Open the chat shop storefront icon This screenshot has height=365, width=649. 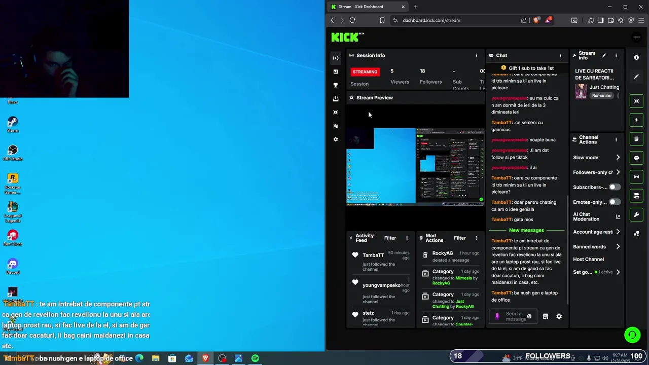coord(546,316)
